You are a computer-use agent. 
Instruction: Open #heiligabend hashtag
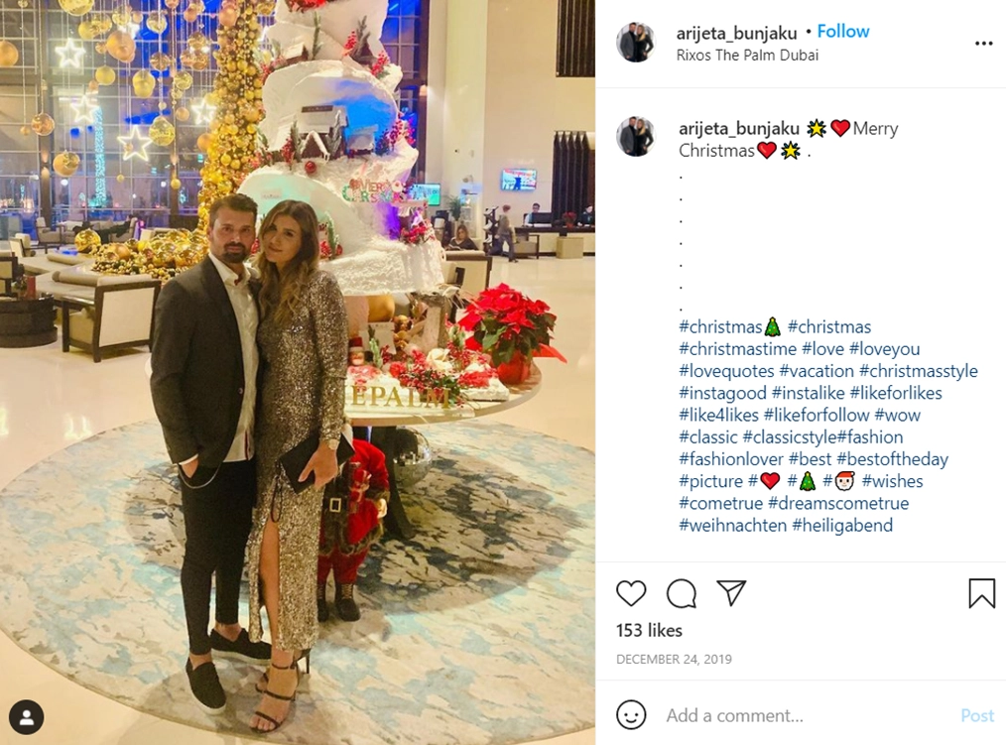click(842, 526)
